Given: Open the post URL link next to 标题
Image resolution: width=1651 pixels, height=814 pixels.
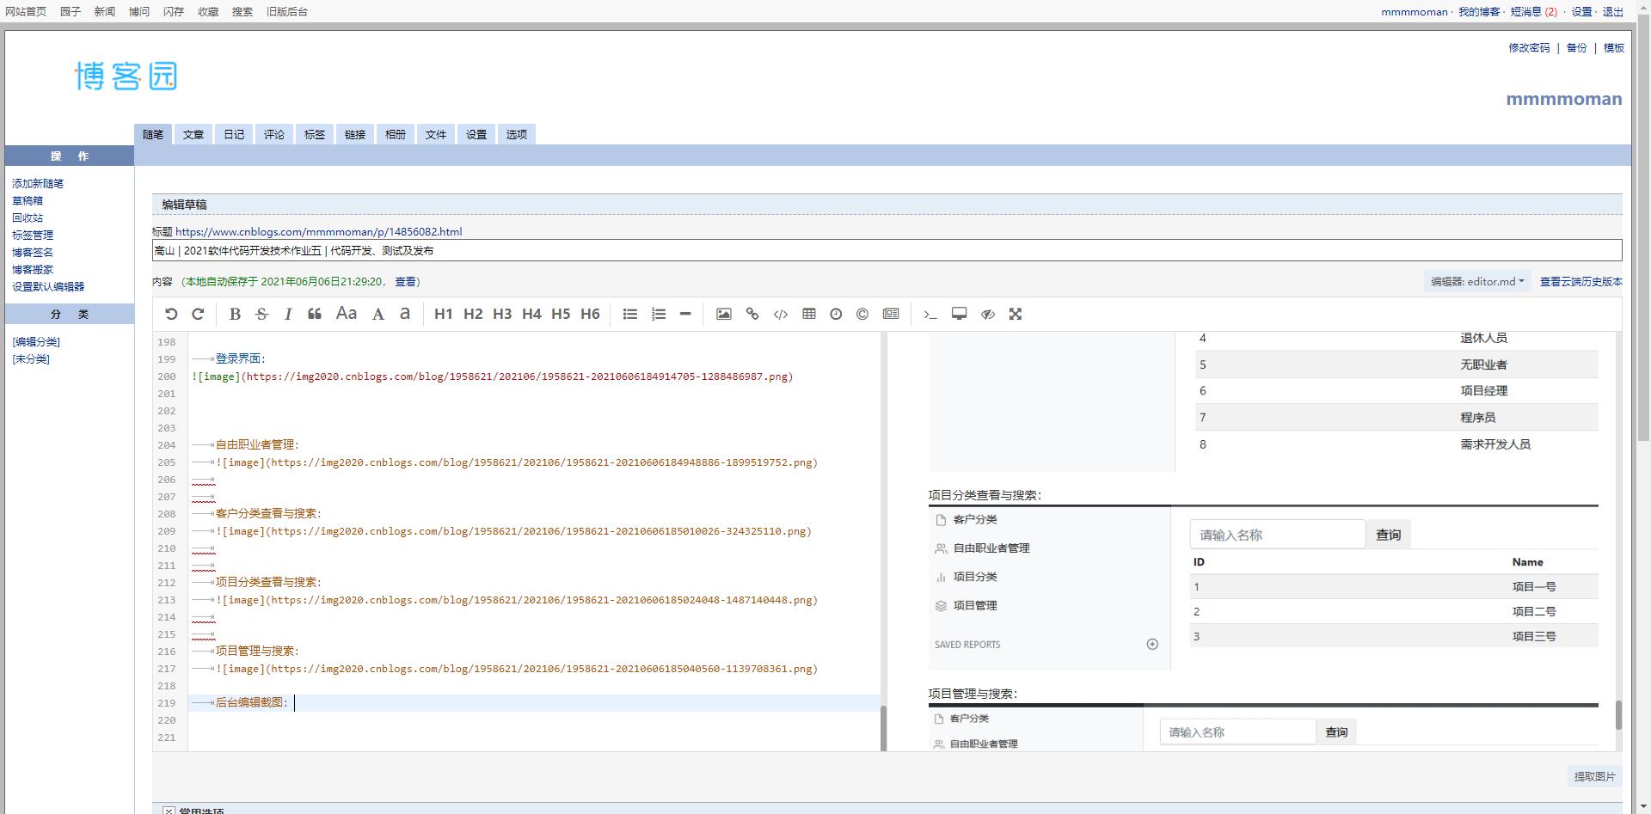Looking at the screenshot, I should point(318,232).
